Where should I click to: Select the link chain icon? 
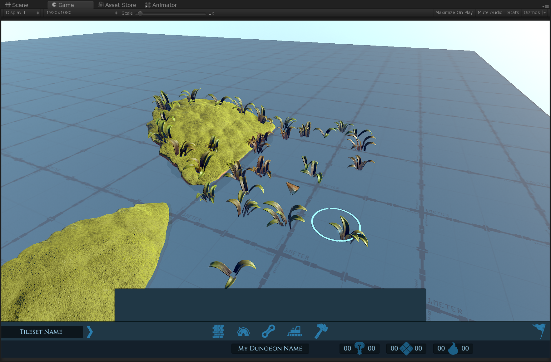268,331
